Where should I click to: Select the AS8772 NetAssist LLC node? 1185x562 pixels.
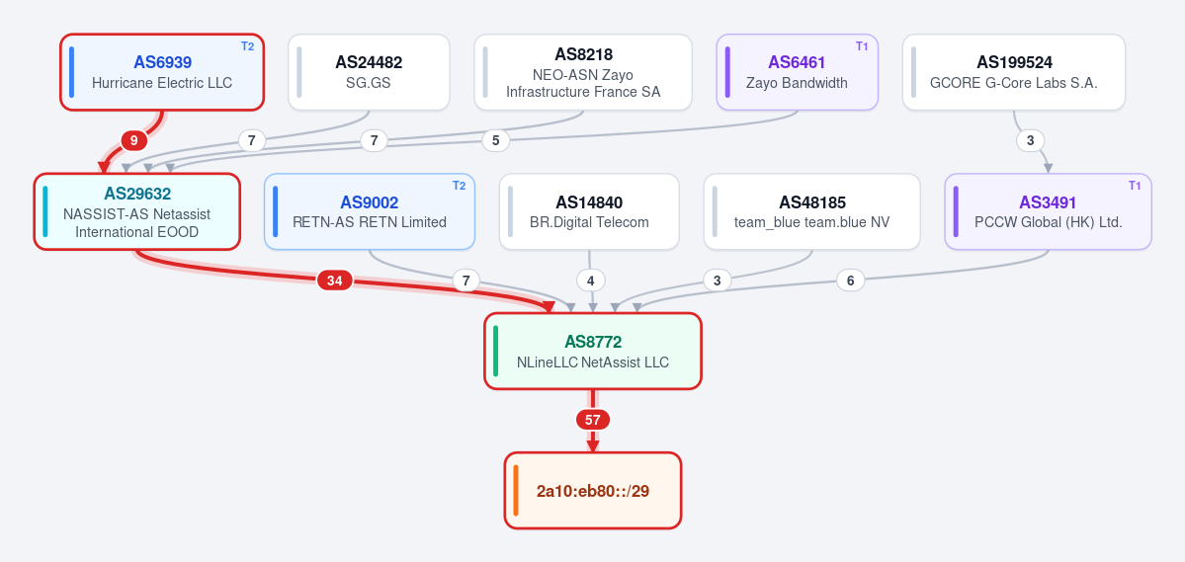(593, 352)
